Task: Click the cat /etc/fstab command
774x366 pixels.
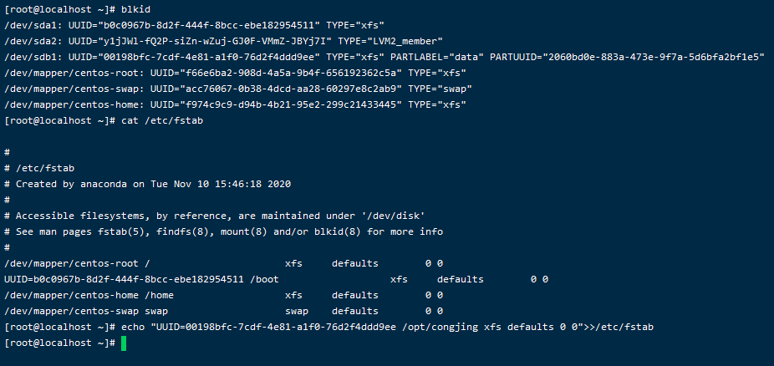Action: [x=165, y=120]
